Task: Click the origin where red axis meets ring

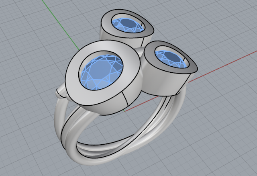Action: (x=124, y=111)
